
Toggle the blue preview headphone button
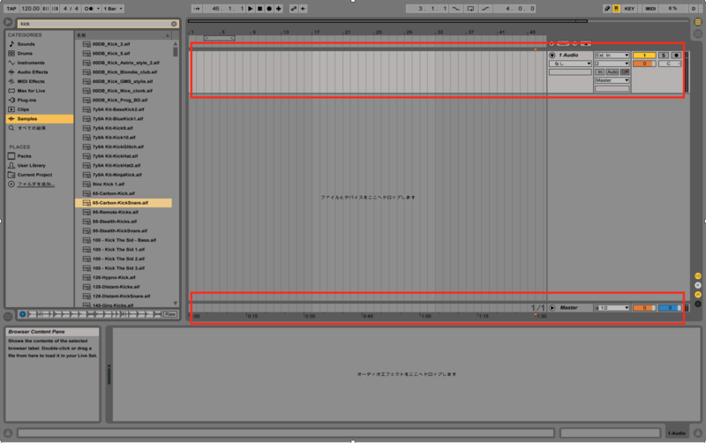[22, 314]
